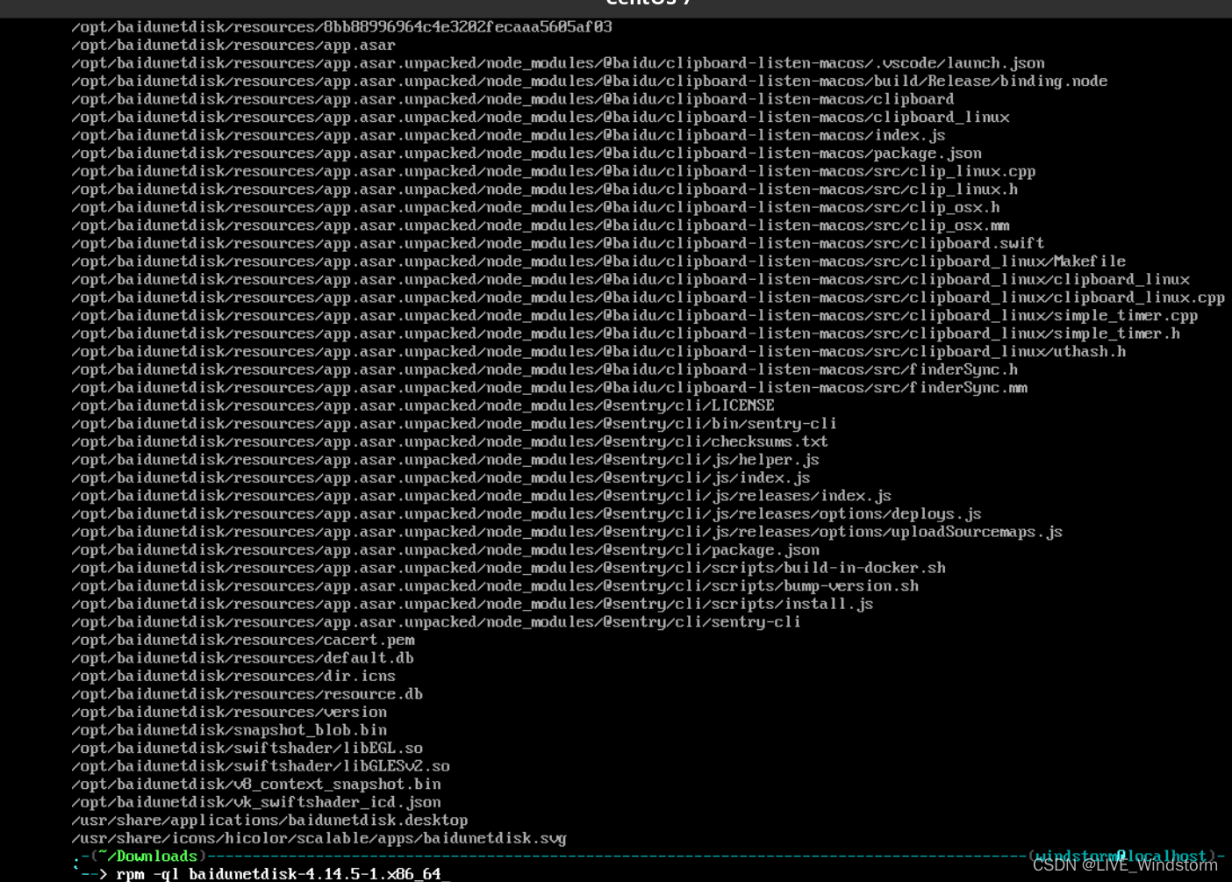
Task: Click the vk_swiftshader_icd.json line
Action: tap(256, 801)
